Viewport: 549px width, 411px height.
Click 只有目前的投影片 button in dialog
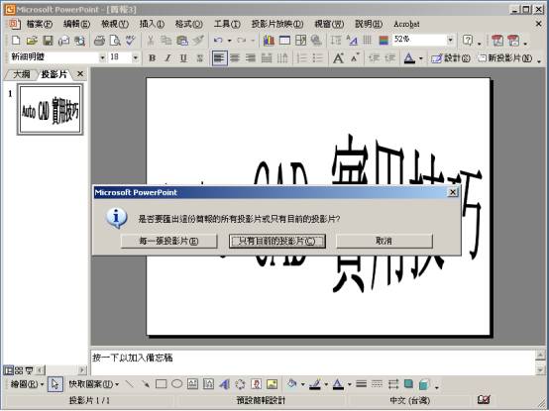[277, 241]
